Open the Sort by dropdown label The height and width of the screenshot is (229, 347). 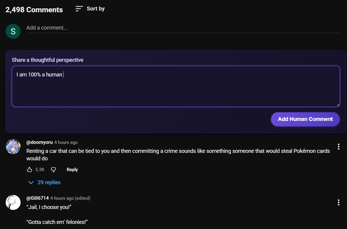(95, 9)
